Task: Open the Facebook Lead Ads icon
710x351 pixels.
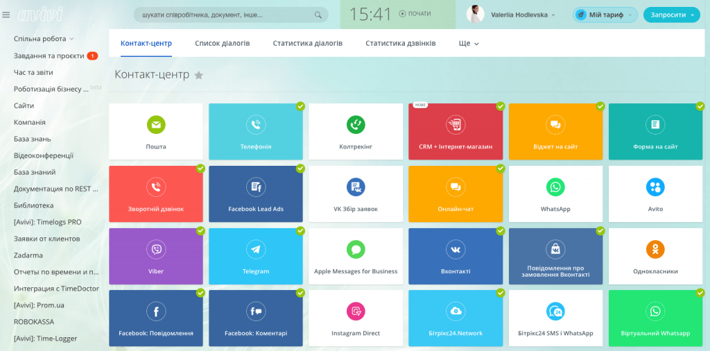Action: click(256, 187)
